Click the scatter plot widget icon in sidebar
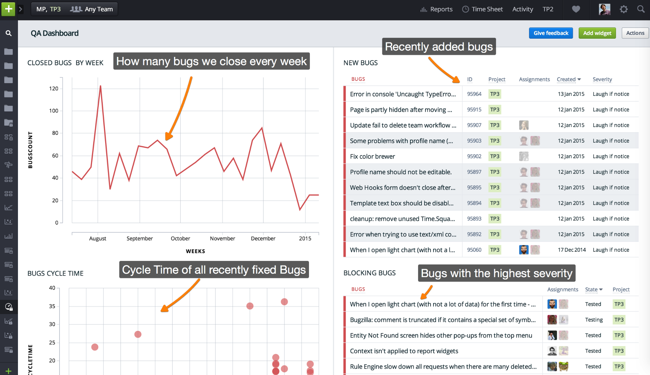 8,221
